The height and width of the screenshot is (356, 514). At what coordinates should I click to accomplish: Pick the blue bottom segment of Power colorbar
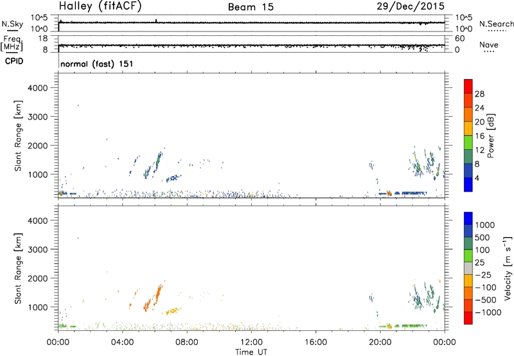click(468, 185)
